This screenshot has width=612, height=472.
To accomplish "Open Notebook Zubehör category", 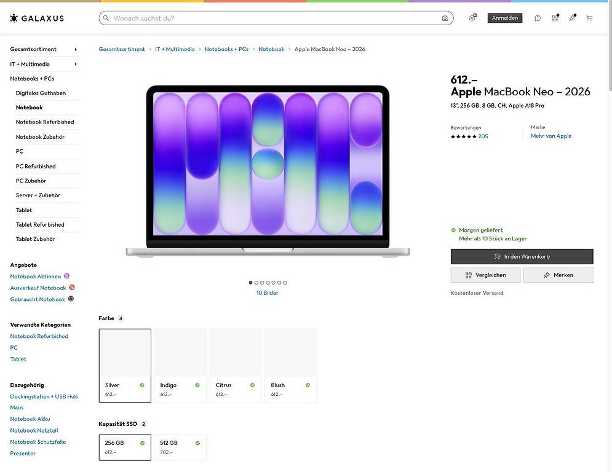I will (40, 137).
